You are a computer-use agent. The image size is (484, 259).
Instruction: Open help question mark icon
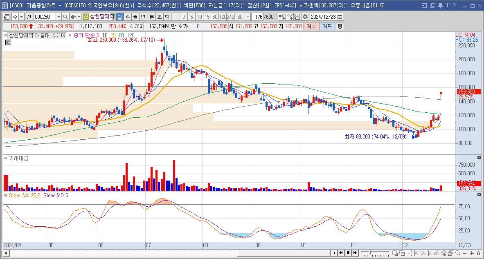coord(454,5)
